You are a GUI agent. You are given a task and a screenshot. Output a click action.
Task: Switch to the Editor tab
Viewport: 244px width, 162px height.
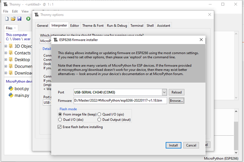click(x=74, y=26)
